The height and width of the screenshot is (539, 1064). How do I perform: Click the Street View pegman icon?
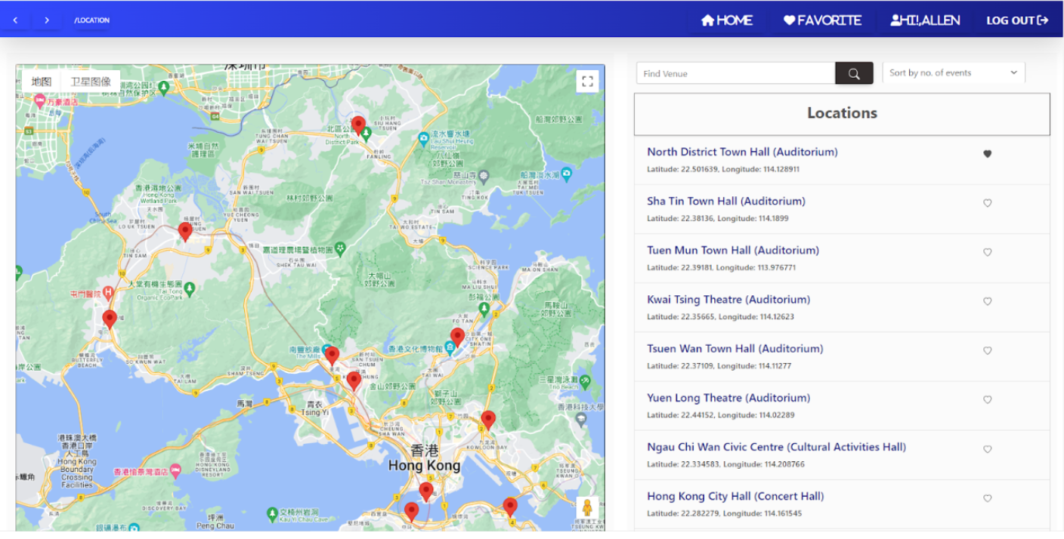[587, 509]
